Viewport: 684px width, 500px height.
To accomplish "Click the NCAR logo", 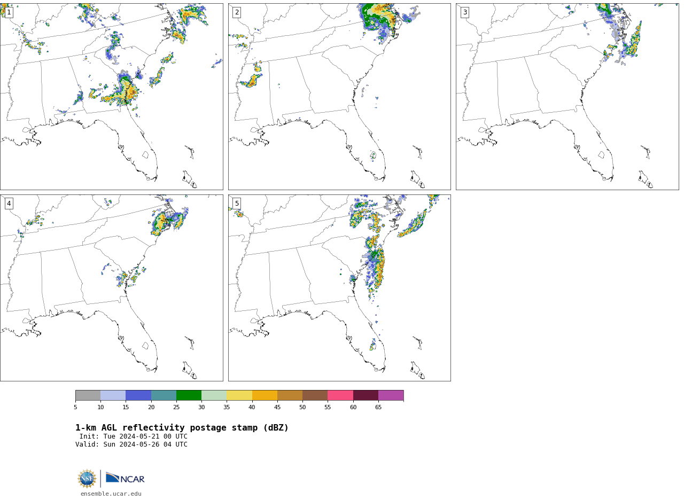I will click(125, 478).
